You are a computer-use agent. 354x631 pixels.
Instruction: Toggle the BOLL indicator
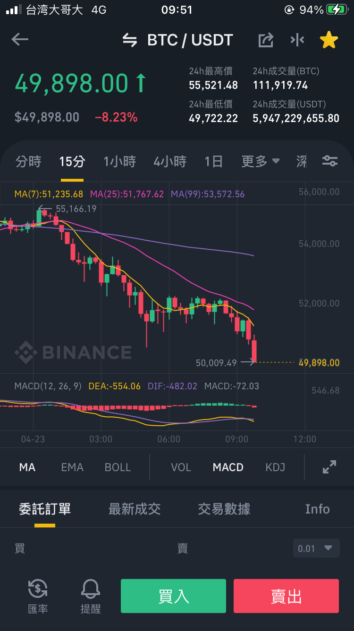click(x=118, y=467)
